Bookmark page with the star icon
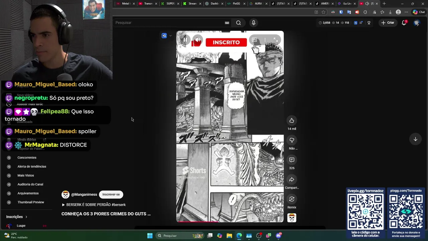The height and width of the screenshot is (241, 428). [x=323, y=12]
